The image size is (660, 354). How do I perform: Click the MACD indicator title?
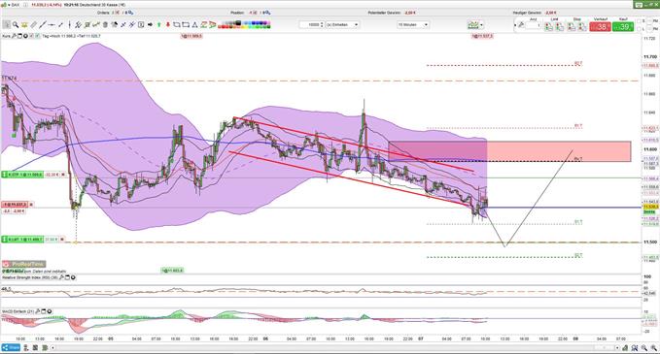(18, 311)
